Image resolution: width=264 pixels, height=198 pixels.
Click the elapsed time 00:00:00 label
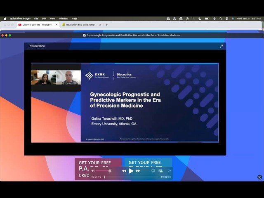pyautogui.click(x=96, y=177)
